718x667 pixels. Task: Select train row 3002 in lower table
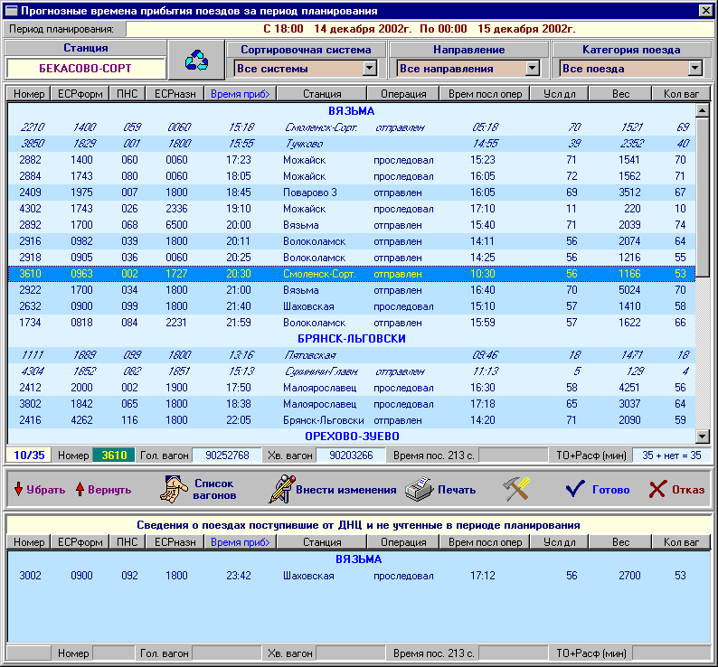coord(358,576)
